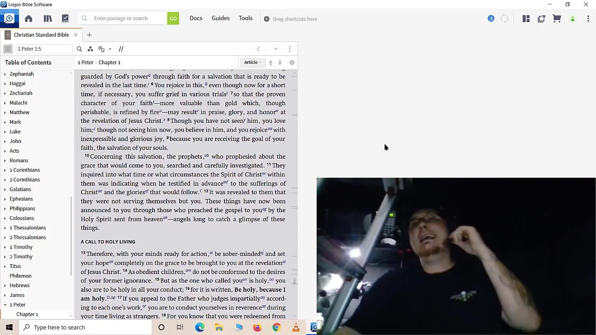Go forward in panel history
This screenshot has width=596, height=335.
point(266,49)
